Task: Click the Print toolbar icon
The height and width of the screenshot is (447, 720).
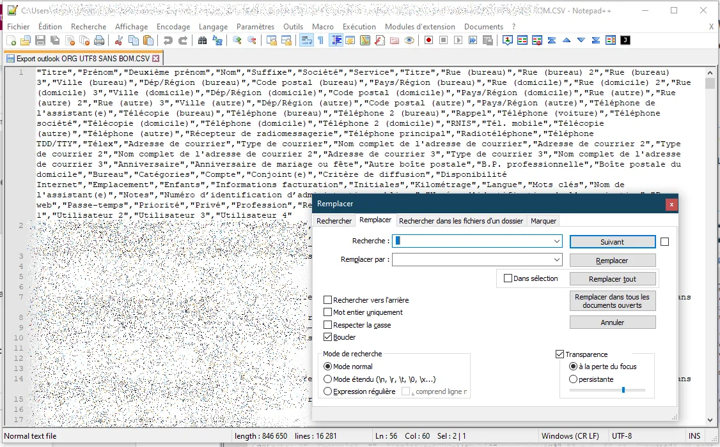Action: pyautogui.click(x=98, y=40)
